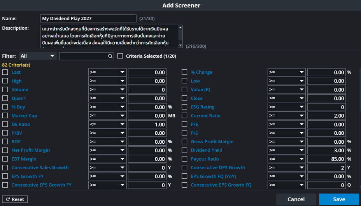Check the EPS Growth FY box
This screenshot has width=361, height=206.
(x=5, y=176)
